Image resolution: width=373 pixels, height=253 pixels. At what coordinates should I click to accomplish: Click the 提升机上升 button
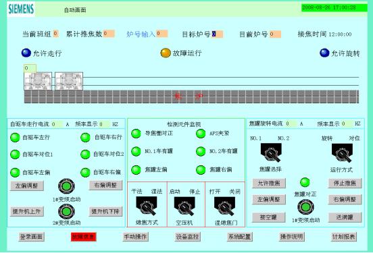pos(27,211)
